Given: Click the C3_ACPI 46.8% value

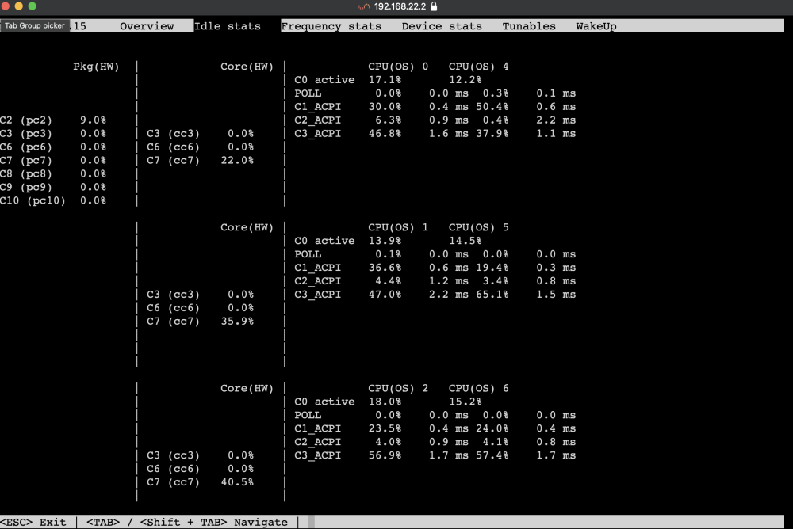Looking at the screenshot, I should pos(385,133).
